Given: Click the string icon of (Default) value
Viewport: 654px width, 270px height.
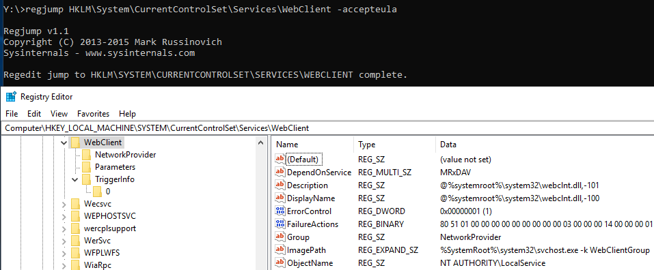Looking at the screenshot, I should 280,160.
